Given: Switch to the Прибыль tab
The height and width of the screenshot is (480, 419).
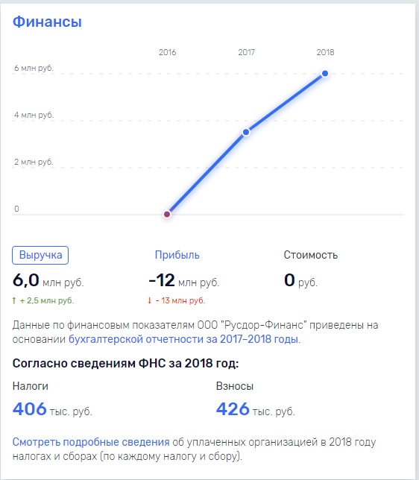Looking at the screenshot, I should pos(177,255).
